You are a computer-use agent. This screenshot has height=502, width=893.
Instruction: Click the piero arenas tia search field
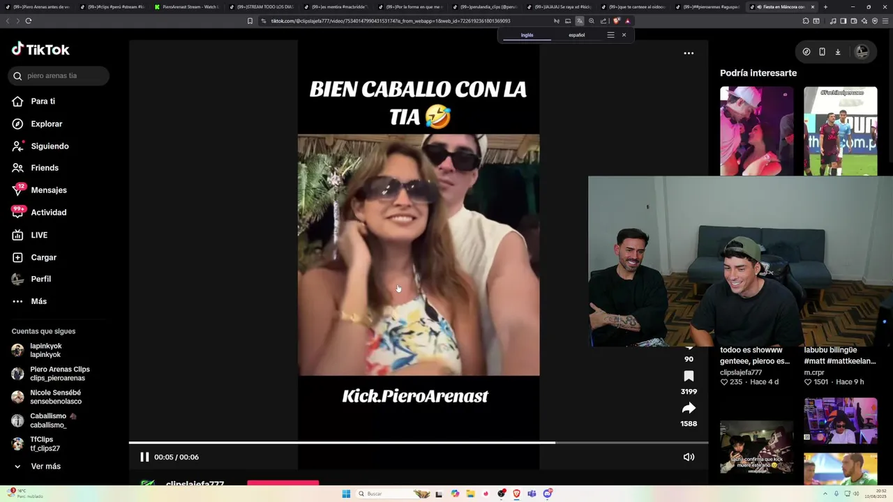tap(59, 75)
